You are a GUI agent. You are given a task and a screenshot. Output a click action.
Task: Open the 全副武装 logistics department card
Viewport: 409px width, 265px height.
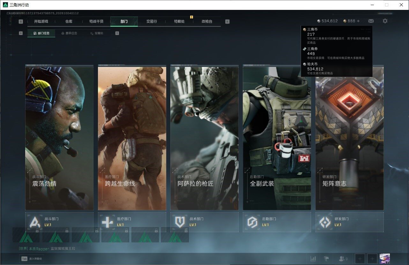[277, 138]
